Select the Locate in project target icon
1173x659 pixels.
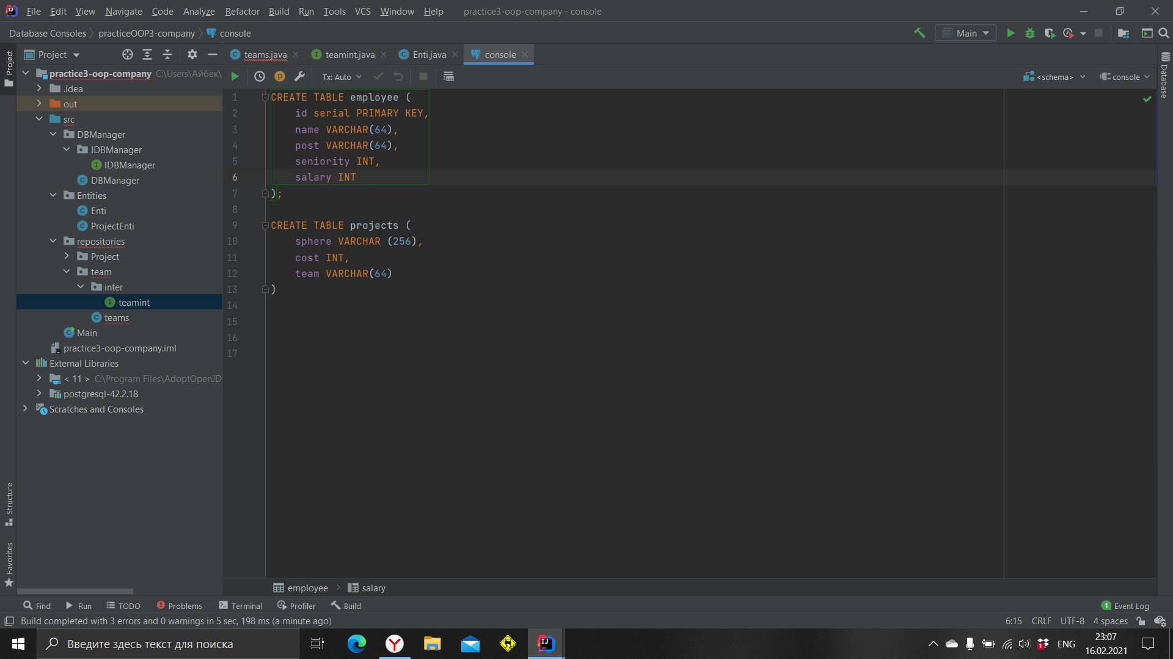(x=128, y=55)
